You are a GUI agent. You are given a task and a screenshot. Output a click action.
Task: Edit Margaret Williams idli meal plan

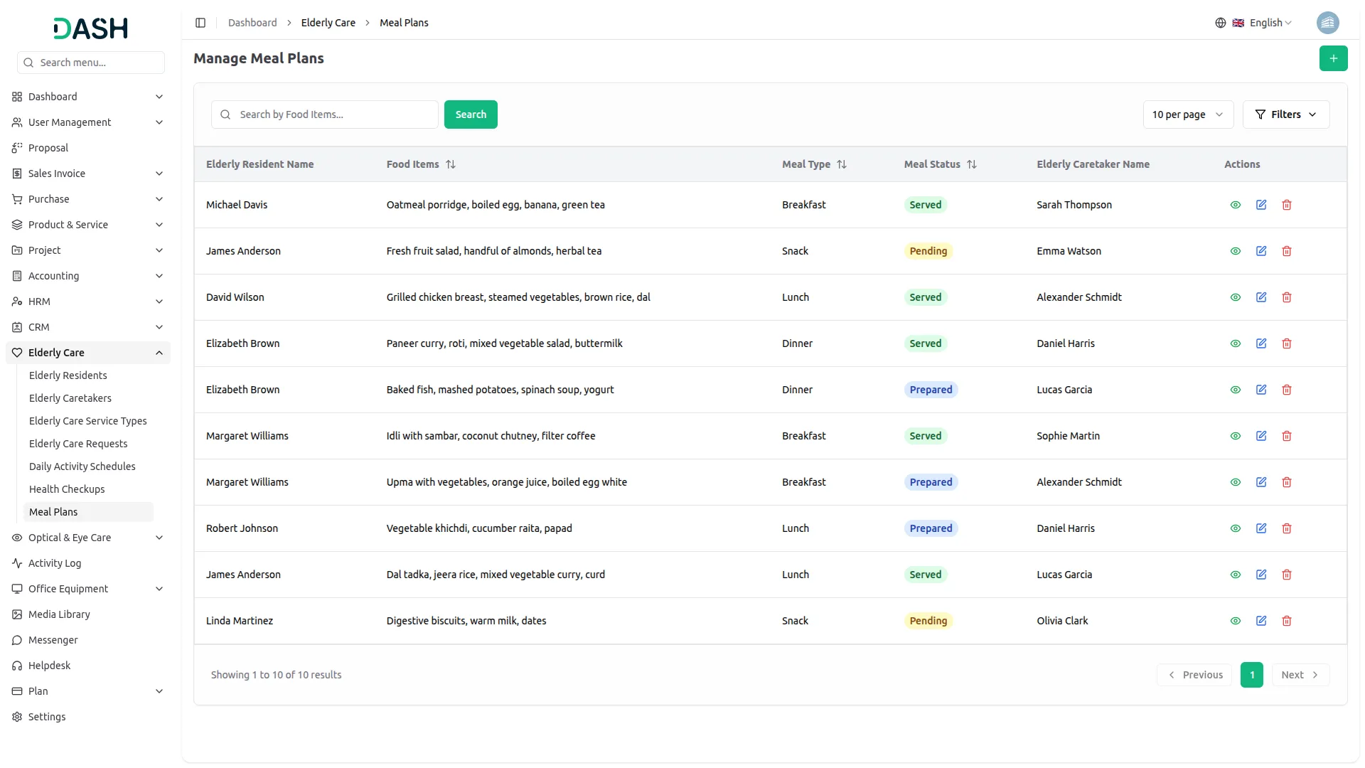tap(1260, 436)
